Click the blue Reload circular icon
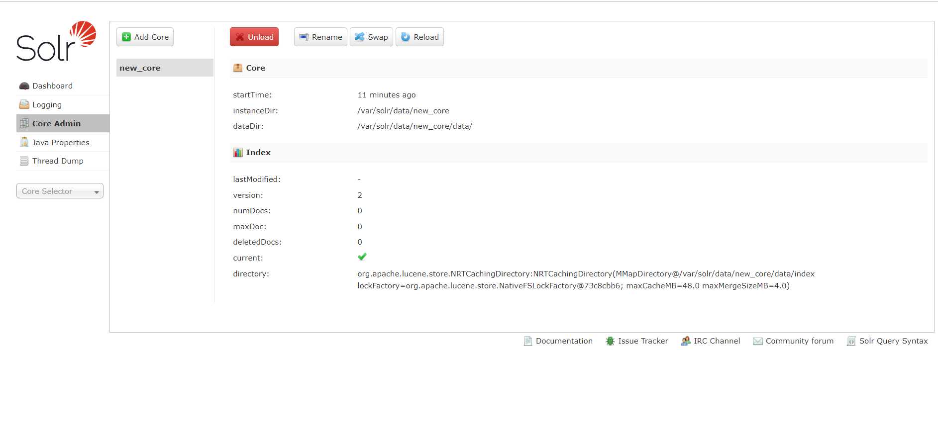Screen dimensions: 938x438 point(406,37)
